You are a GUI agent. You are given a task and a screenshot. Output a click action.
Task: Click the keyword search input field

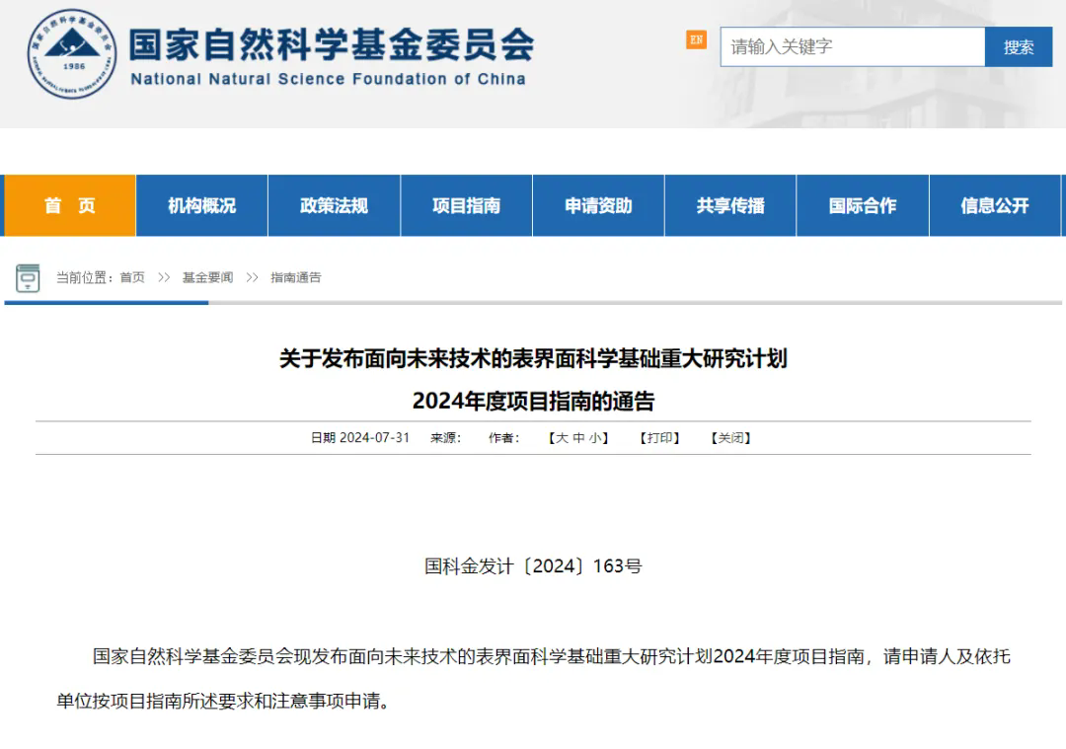coord(852,46)
